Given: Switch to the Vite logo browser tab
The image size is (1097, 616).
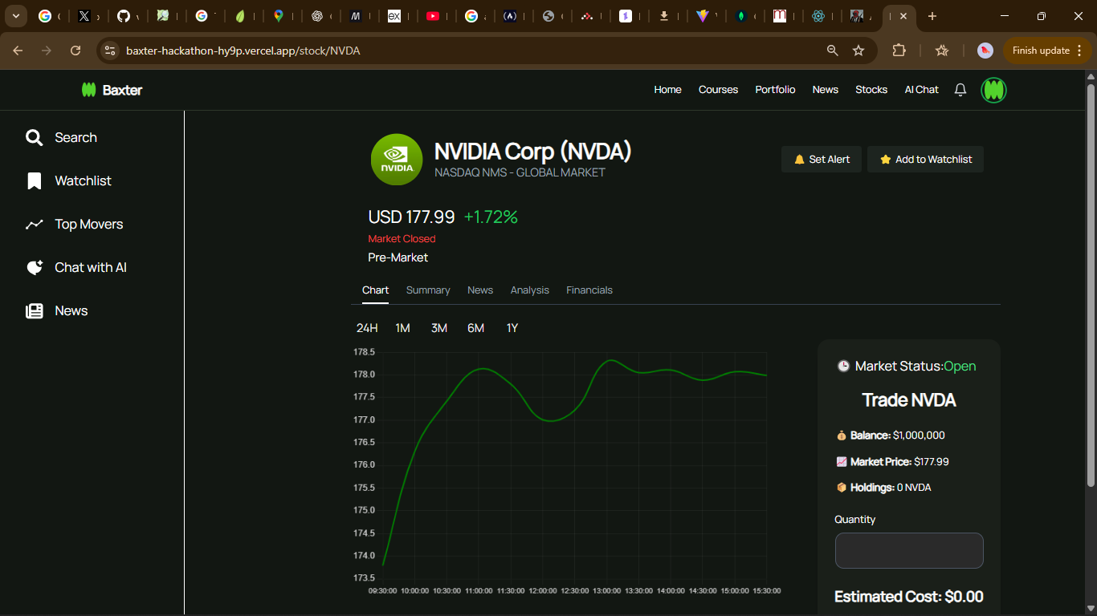Looking at the screenshot, I should pos(703,16).
